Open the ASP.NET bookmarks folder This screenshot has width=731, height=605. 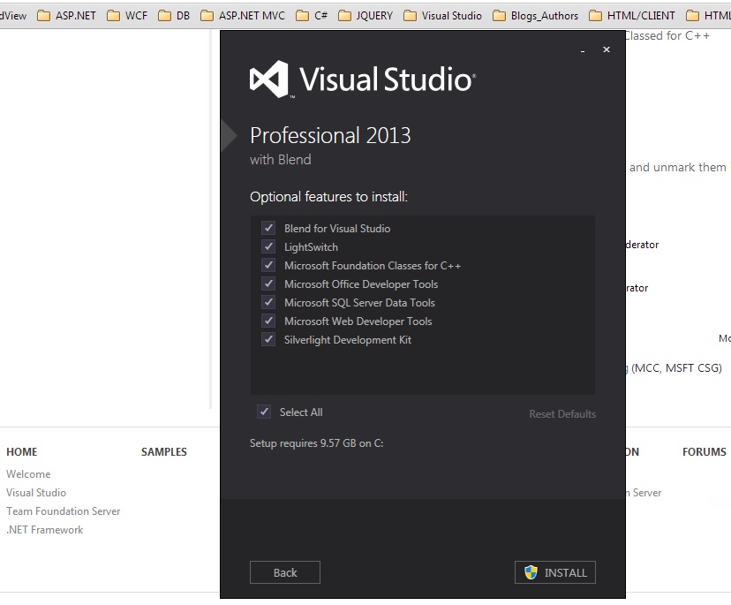(66, 16)
